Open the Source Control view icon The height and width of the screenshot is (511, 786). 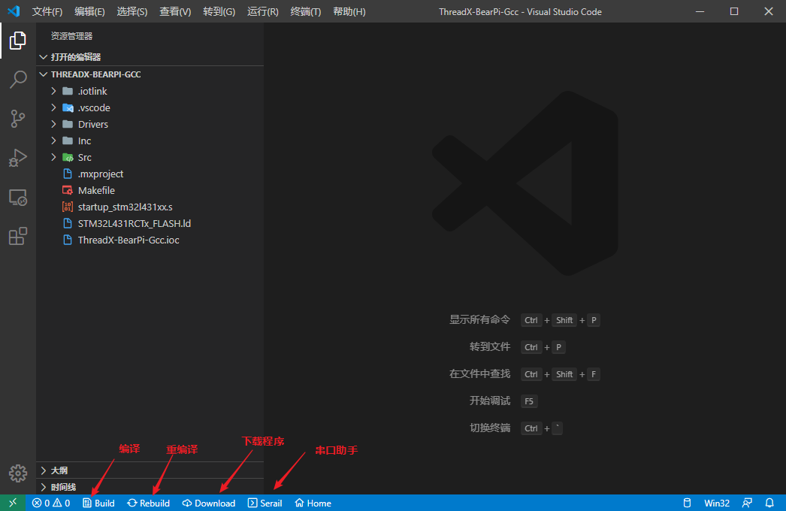[x=17, y=119]
